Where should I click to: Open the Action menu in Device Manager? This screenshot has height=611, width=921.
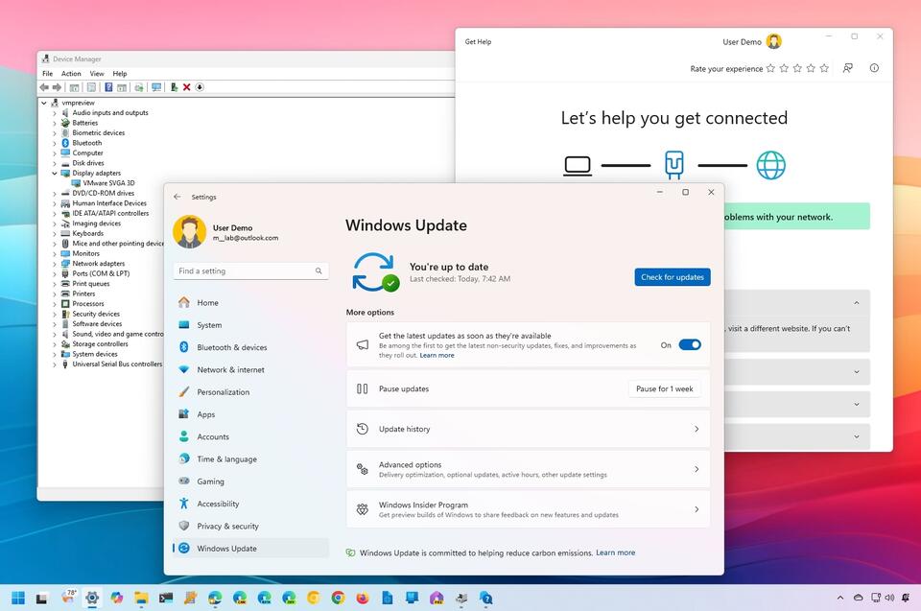71,73
